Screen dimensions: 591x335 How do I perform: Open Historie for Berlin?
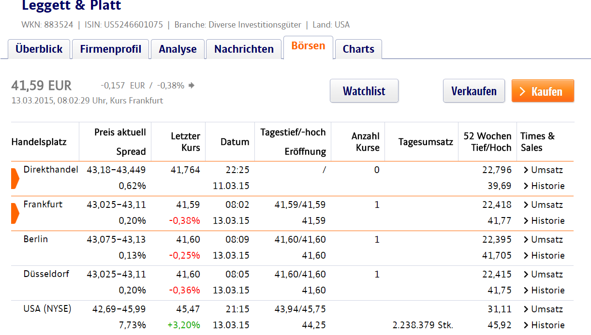[x=544, y=255]
